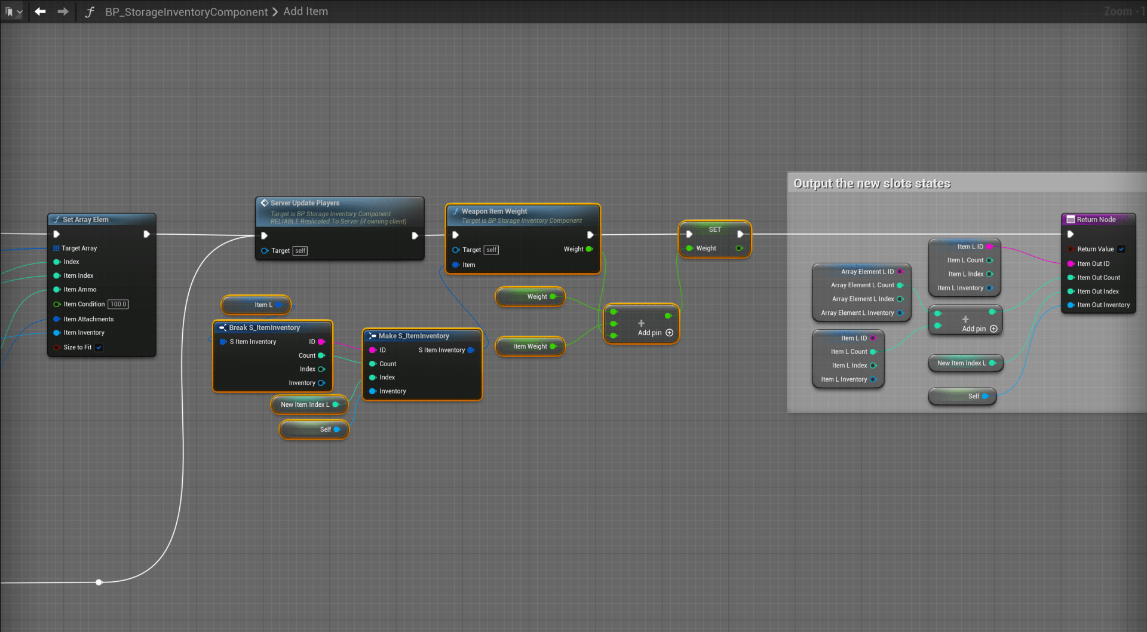The width and height of the screenshot is (1147, 632).
Task: Click the Item Out Inventory pin on Return Node
Action: tap(1071, 305)
